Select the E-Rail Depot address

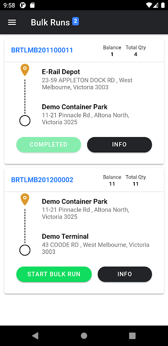coord(87,83)
